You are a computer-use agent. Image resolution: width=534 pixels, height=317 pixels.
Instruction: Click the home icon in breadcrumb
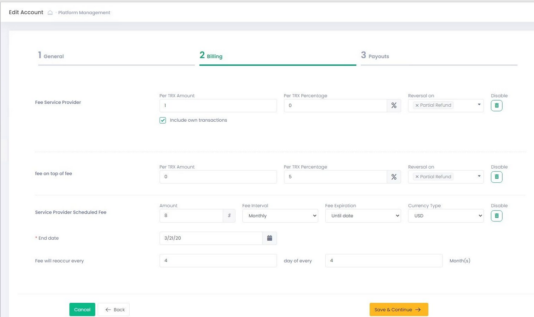click(x=50, y=13)
